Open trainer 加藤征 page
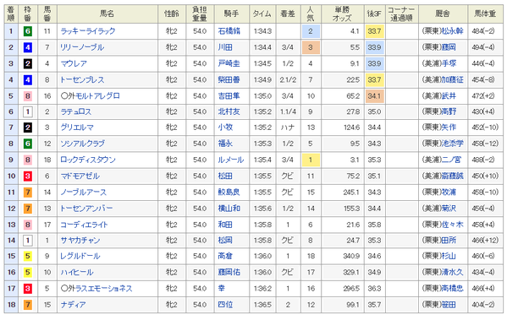Image resolution: width=507 pixels, height=320 pixels. [452, 79]
